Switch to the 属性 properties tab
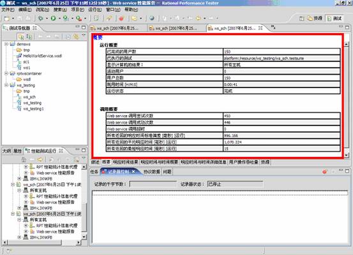 (18, 151)
